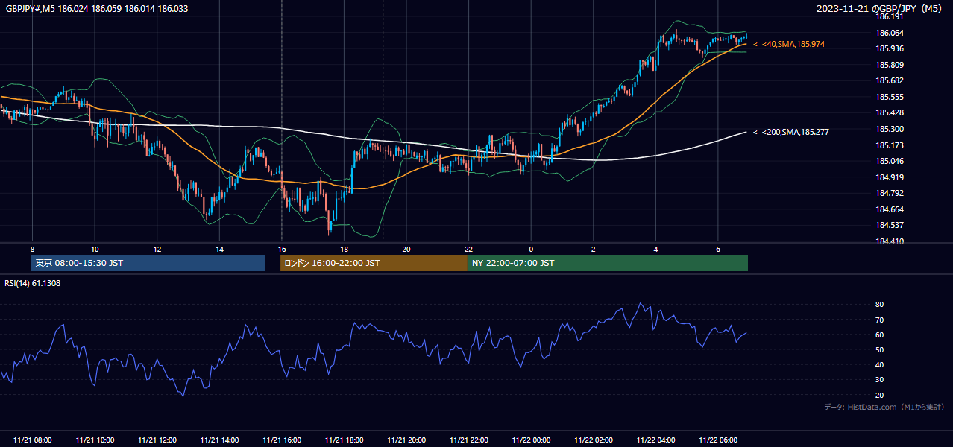Viewport: 953px width, 447px height.
Task: Click the RSI scale value 40
Action: point(879,364)
